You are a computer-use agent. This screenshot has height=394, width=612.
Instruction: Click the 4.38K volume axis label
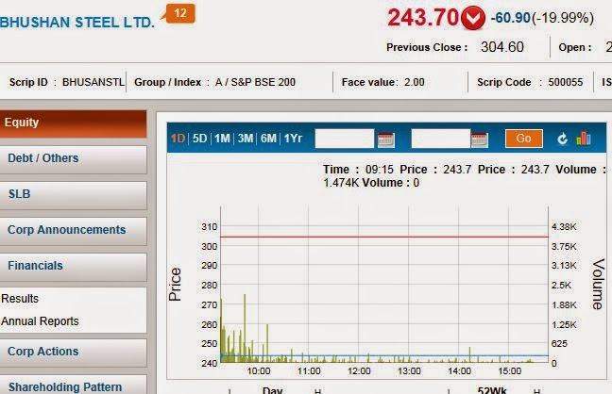[x=564, y=227]
